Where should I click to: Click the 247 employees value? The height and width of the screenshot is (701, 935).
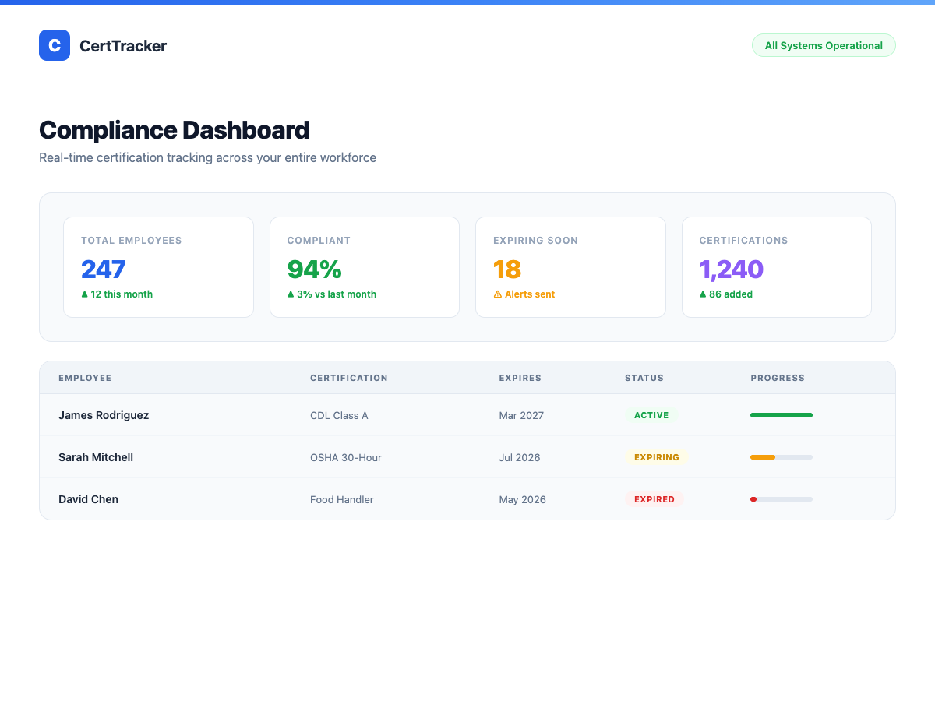(x=103, y=269)
